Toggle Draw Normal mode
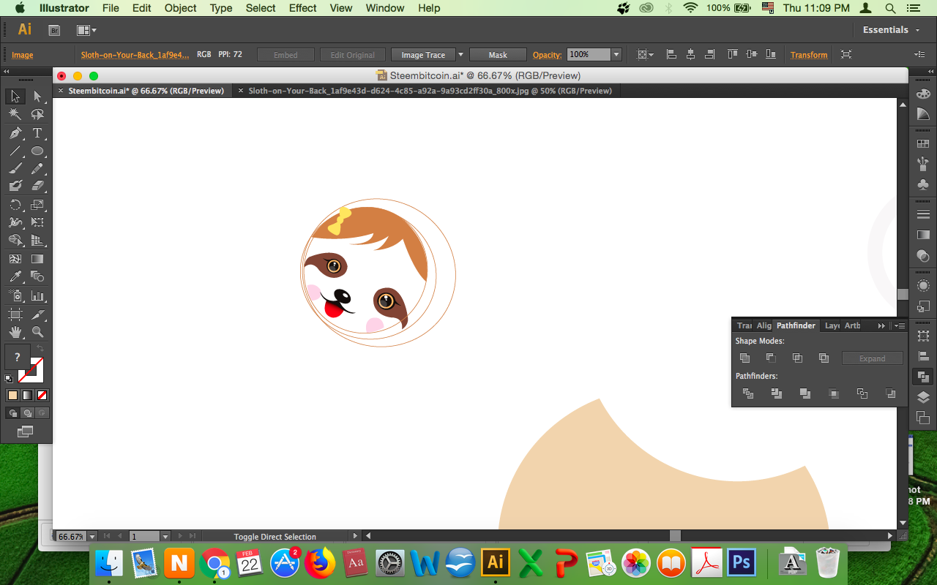The height and width of the screenshot is (585, 937). coord(12,412)
